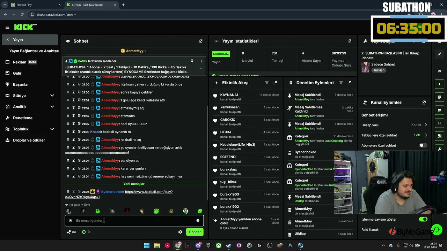Expand the pinned message chevron

point(201,69)
